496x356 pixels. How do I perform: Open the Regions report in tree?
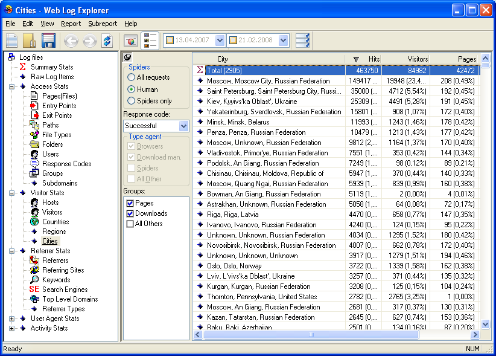(54, 231)
